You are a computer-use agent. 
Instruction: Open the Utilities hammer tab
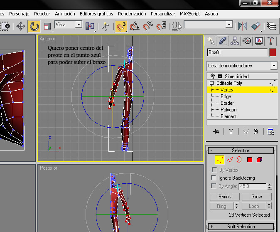(271, 41)
